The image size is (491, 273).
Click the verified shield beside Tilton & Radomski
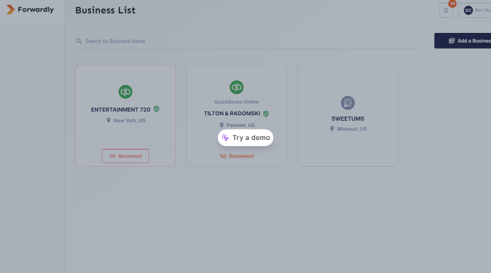[x=266, y=113]
